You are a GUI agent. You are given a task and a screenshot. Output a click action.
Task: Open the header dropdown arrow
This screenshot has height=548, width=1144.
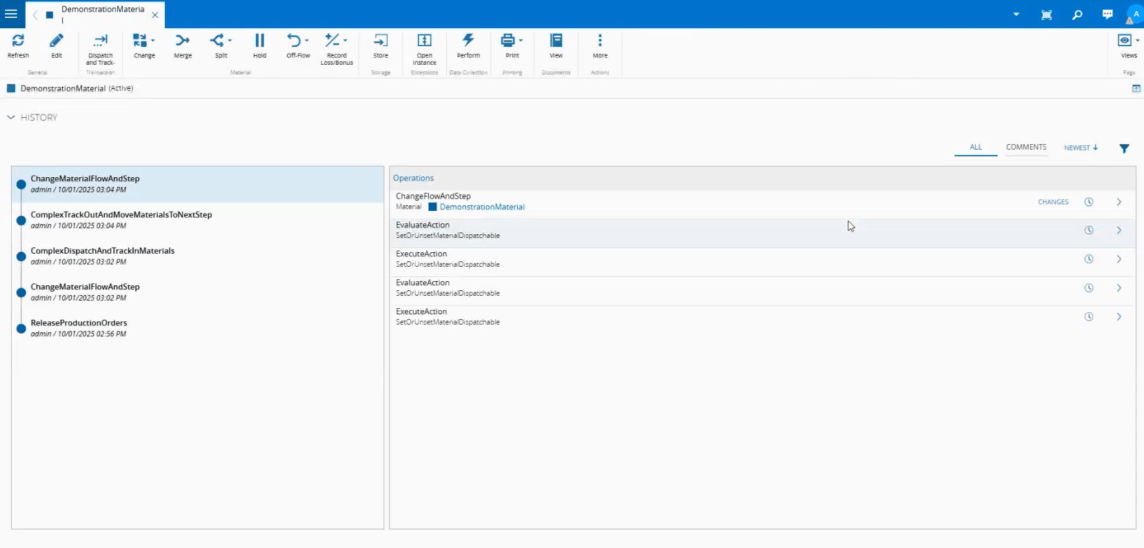(x=1016, y=14)
